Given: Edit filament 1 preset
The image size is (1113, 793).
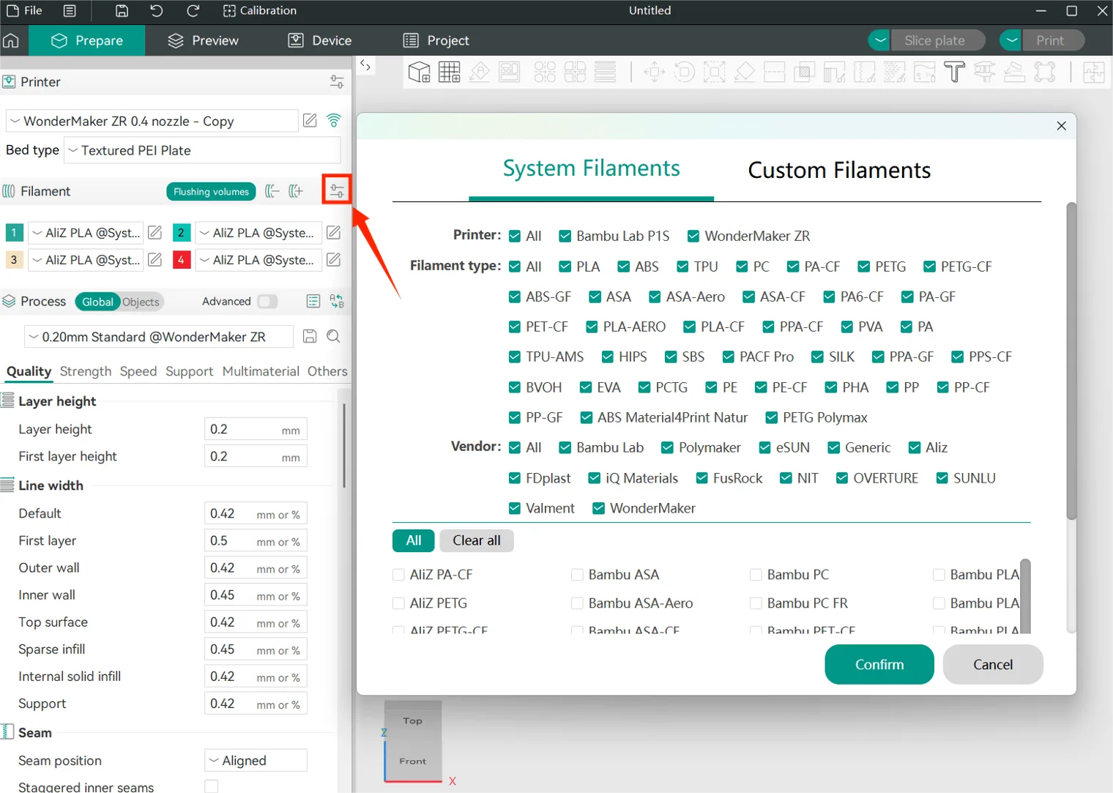Looking at the screenshot, I should 155,233.
